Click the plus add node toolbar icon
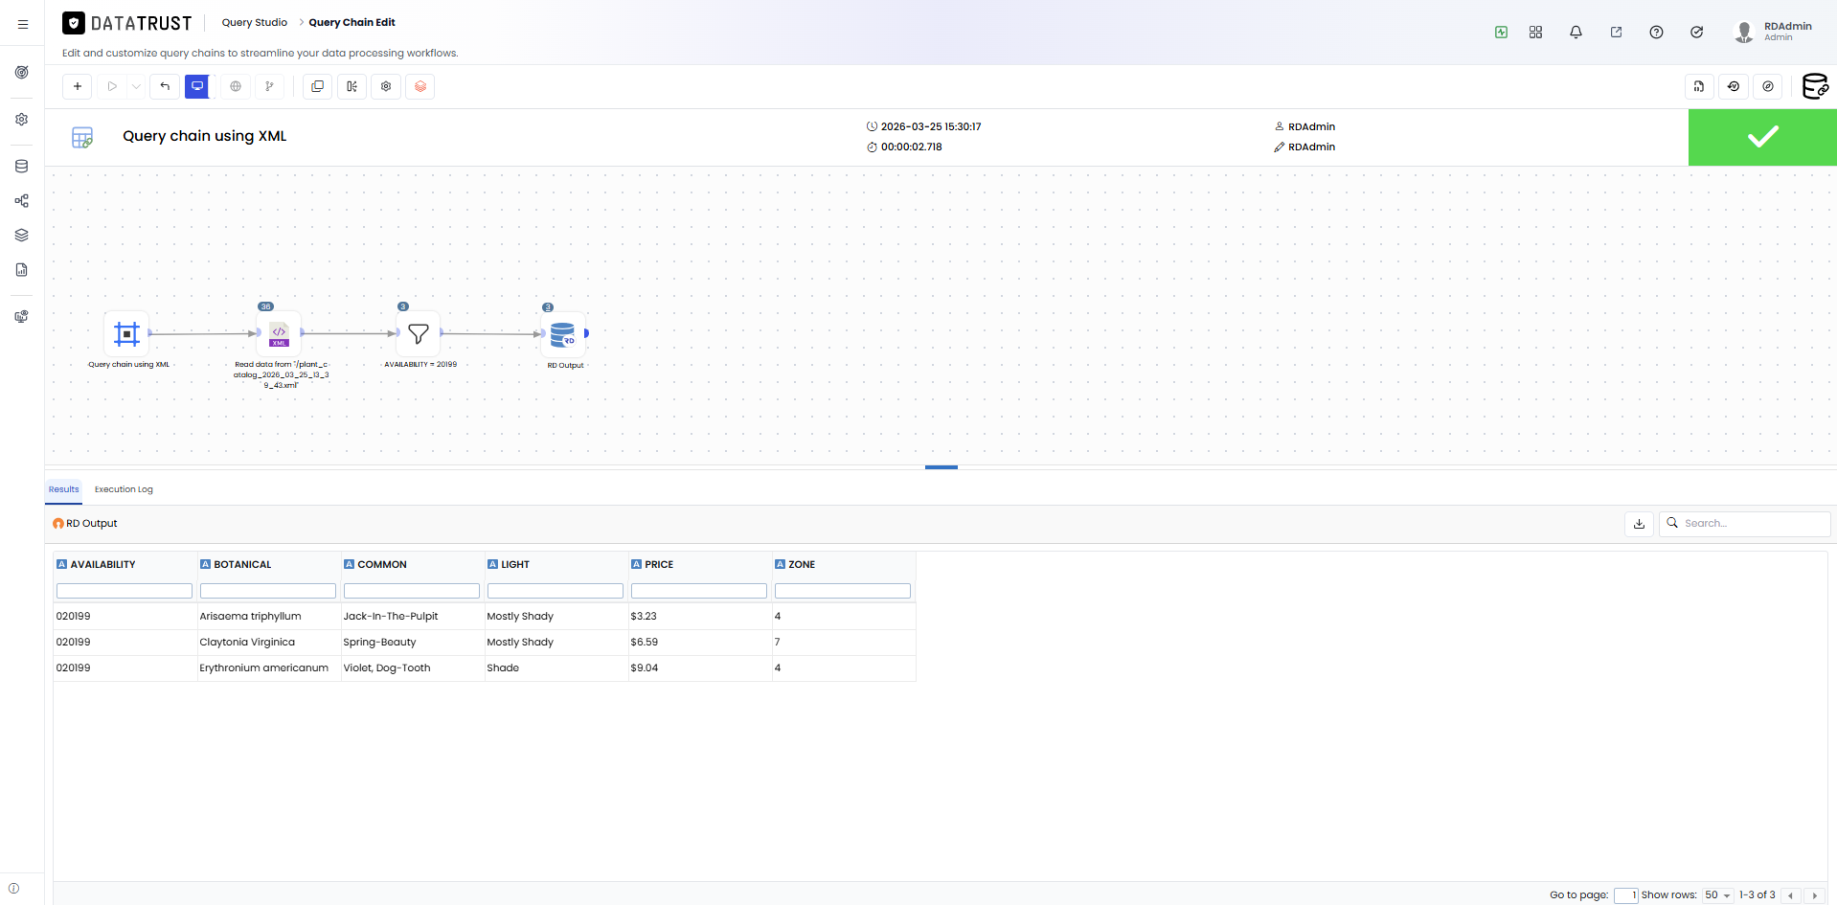Image resolution: width=1837 pixels, height=905 pixels. click(x=78, y=86)
